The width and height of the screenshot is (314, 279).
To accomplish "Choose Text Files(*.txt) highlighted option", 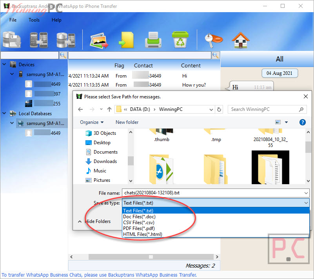I will click(216, 211).
